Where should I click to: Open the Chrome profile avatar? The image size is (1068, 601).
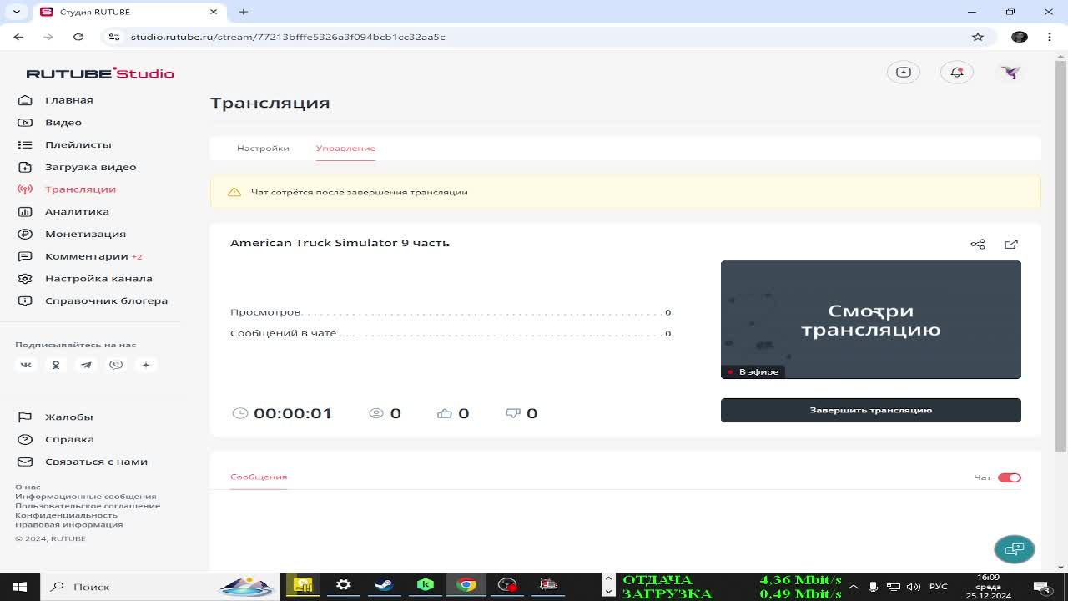click(x=1020, y=37)
